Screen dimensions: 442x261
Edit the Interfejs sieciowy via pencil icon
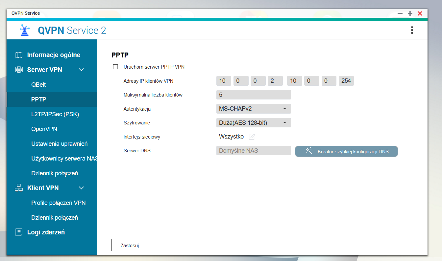(x=252, y=137)
